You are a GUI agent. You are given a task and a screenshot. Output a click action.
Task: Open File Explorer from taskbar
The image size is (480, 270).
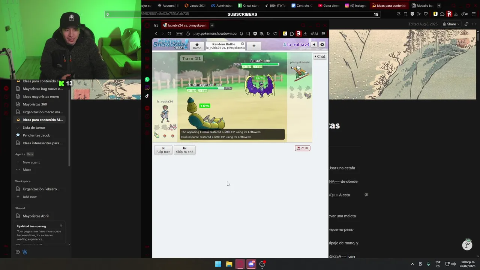click(x=229, y=264)
